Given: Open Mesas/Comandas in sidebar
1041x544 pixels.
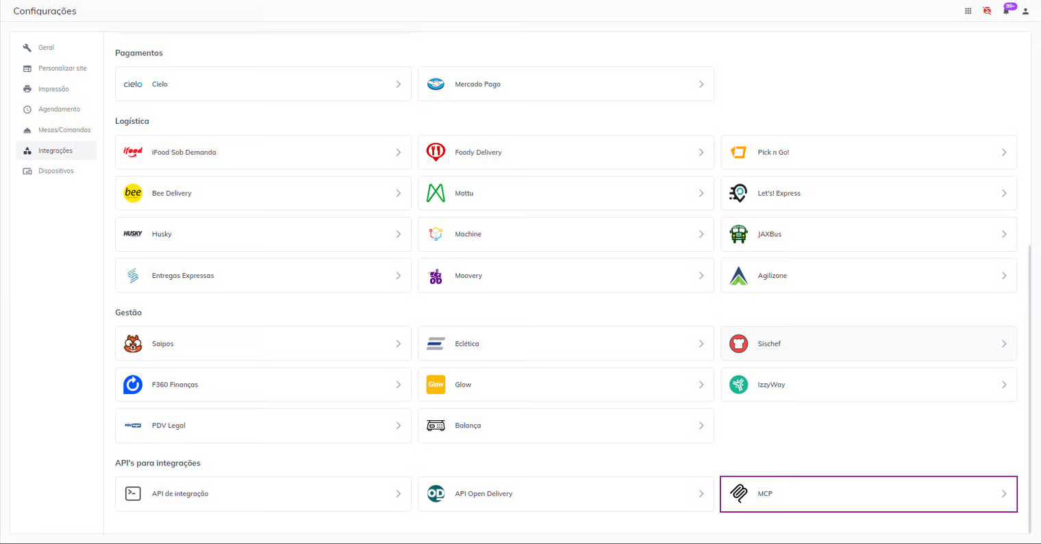Looking at the screenshot, I should coord(56,130).
